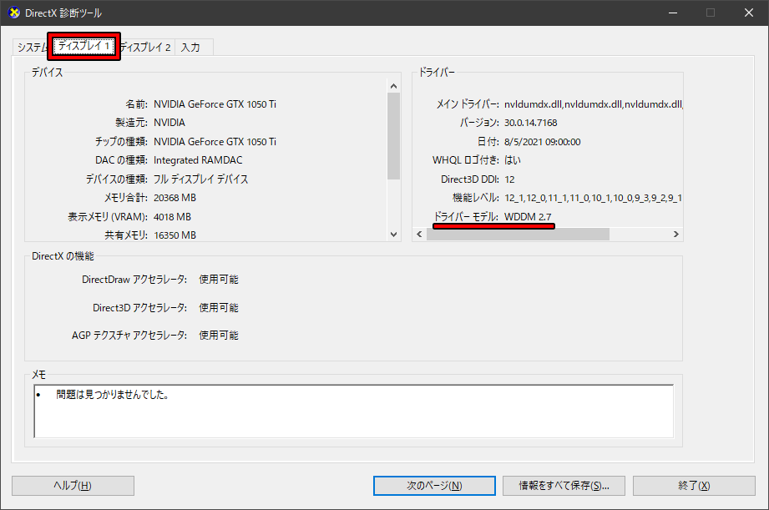Click the 機能レベル value 12_1,12_0...
Image resolution: width=769 pixels, height=510 pixels.
tap(593, 198)
